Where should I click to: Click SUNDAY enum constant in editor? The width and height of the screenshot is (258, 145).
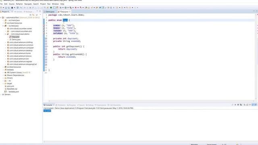pos(57,25)
